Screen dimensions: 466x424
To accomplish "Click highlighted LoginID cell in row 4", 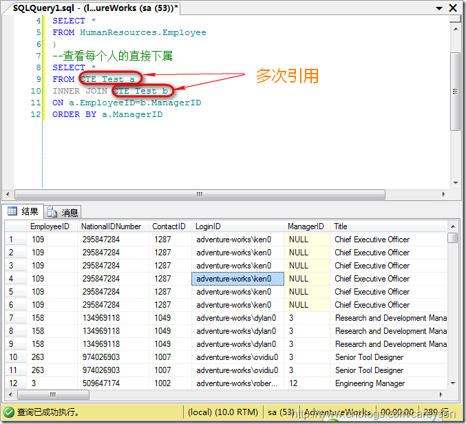I will click(x=237, y=279).
